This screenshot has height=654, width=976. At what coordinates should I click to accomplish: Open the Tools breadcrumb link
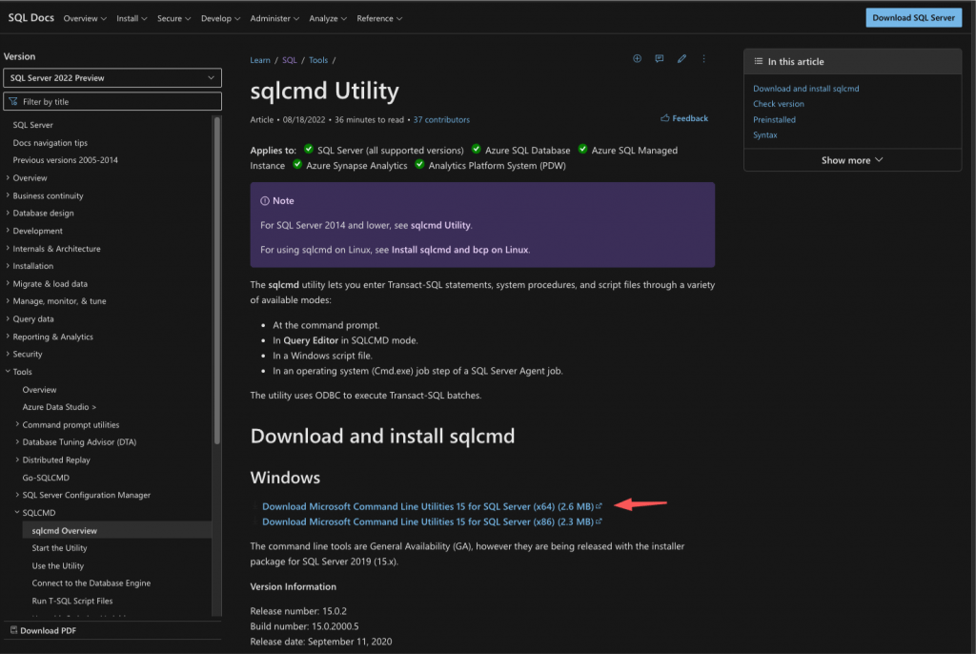[x=318, y=60]
